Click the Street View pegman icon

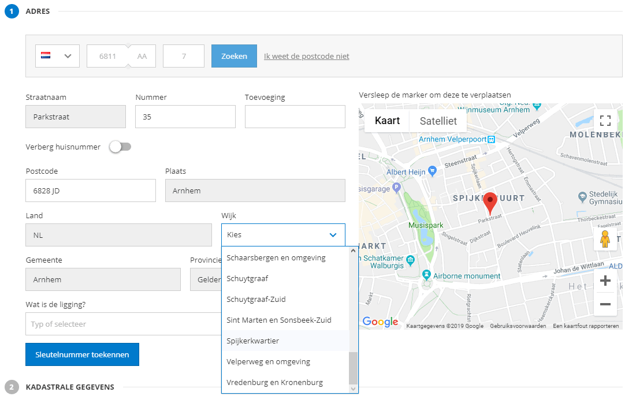605,239
